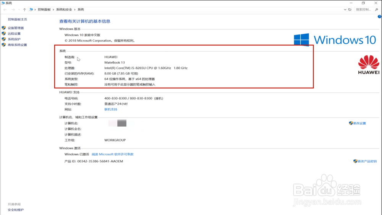Minimize the 系统 window

coord(351,3)
